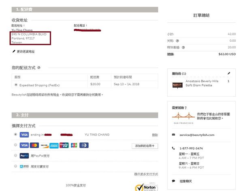Click the pencil icon beside 更改送貨地址
The image size is (243, 191).
[x=14, y=51]
